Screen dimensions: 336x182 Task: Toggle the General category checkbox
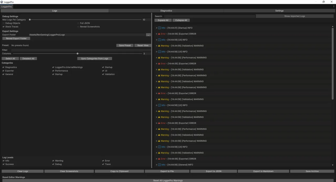(3, 74)
